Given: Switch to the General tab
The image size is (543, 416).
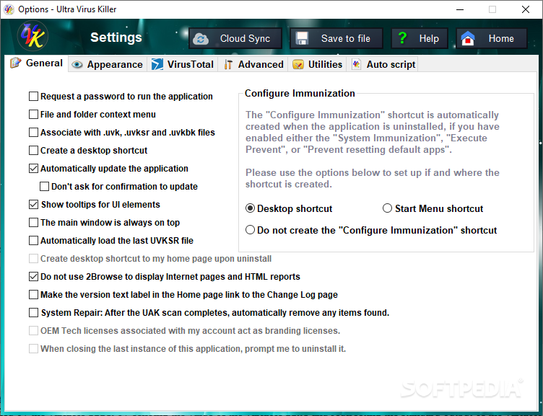Looking at the screenshot, I should (36, 63).
